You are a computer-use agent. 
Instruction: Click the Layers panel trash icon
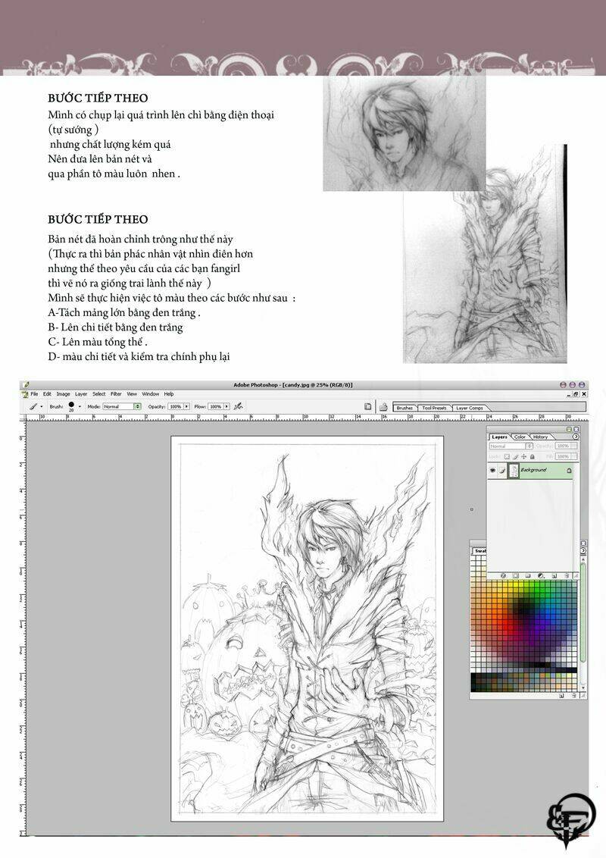566,576
